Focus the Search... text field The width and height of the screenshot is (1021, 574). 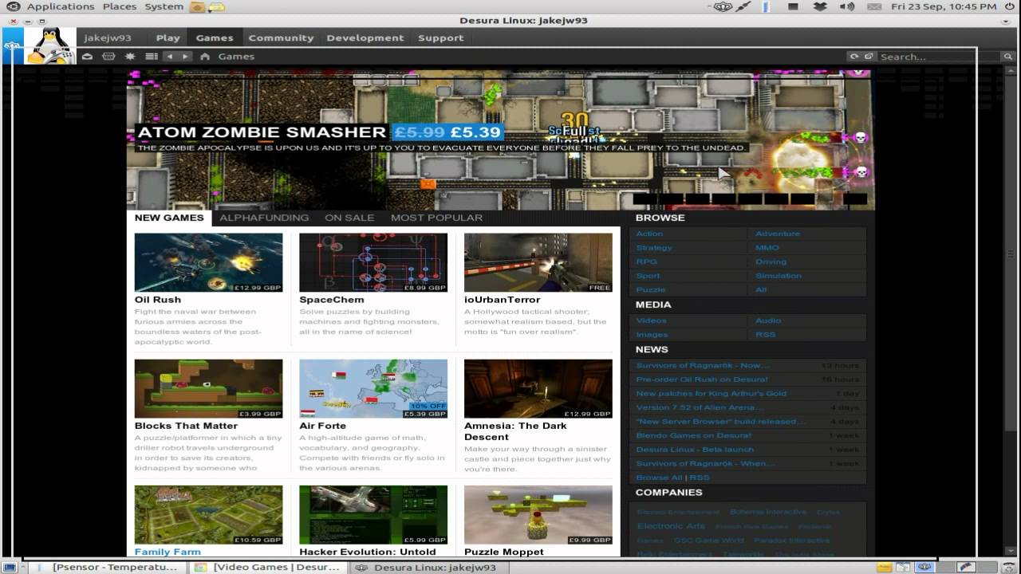(x=939, y=57)
